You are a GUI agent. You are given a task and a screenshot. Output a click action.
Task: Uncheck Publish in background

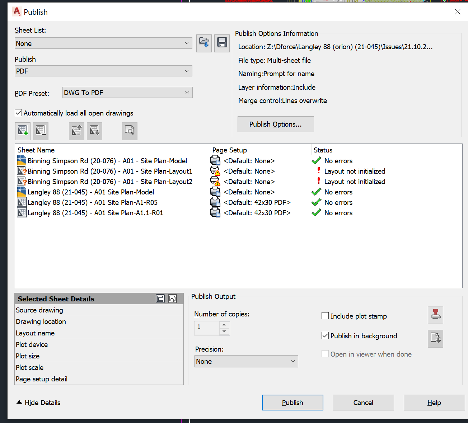[x=325, y=335]
